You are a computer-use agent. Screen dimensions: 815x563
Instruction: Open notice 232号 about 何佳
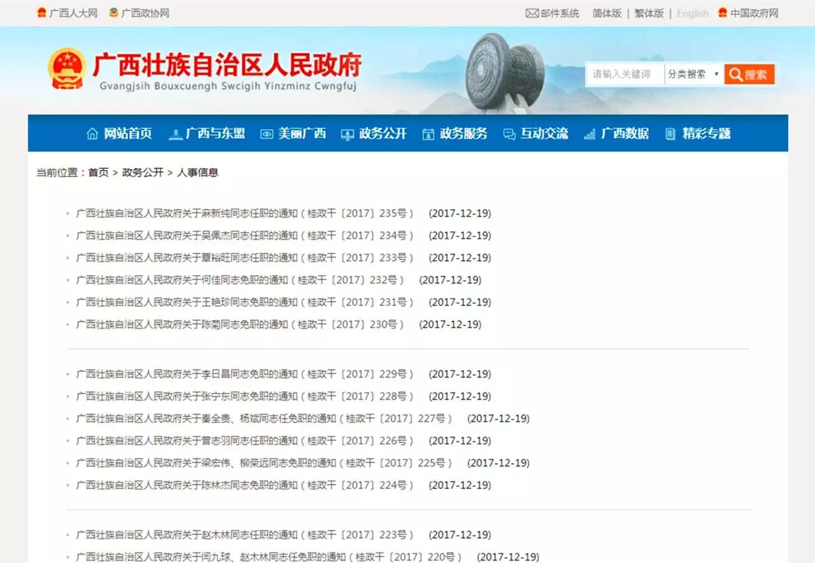pyautogui.click(x=241, y=280)
